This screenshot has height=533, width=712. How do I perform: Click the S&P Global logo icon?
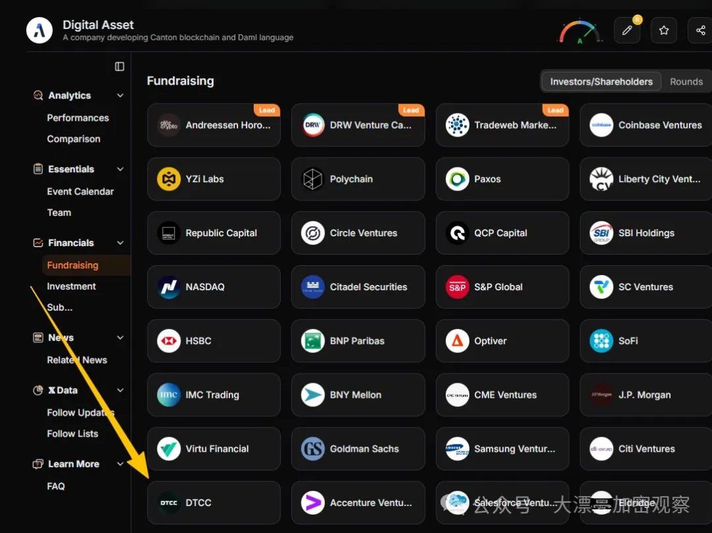coord(458,287)
